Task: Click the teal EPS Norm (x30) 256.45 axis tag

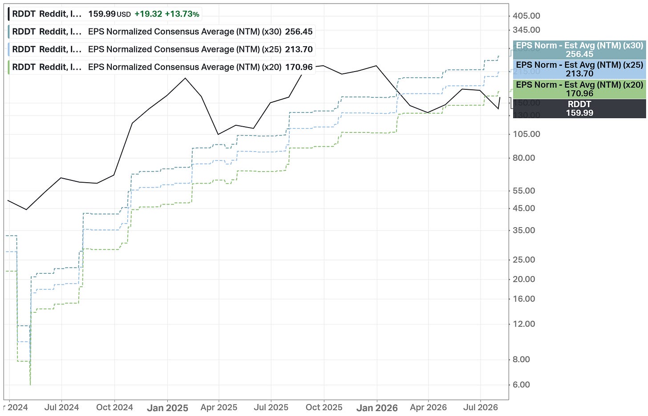Action: (579, 50)
